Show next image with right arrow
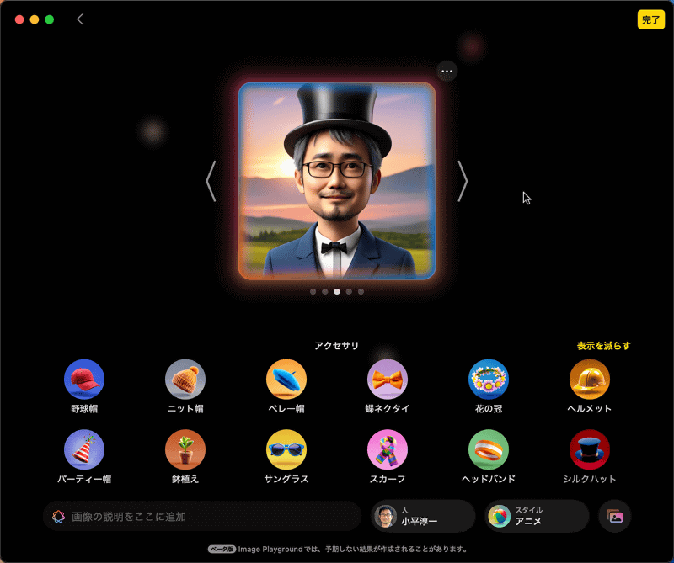Image resolution: width=674 pixels, height=563 pixels. click(x=463, y=182)
